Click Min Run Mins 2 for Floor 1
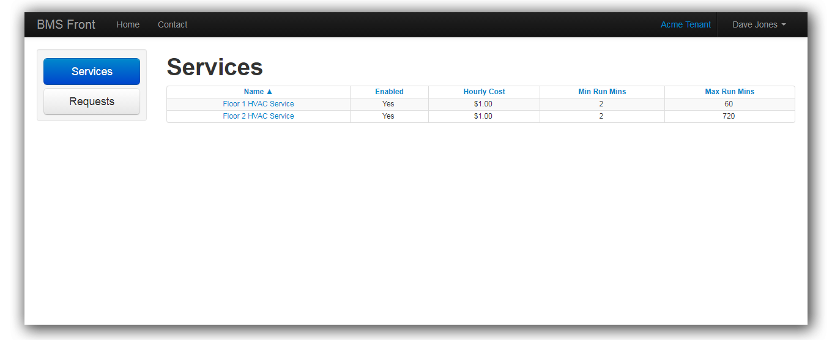Screen dimensions: 832x340 [601, 104]
